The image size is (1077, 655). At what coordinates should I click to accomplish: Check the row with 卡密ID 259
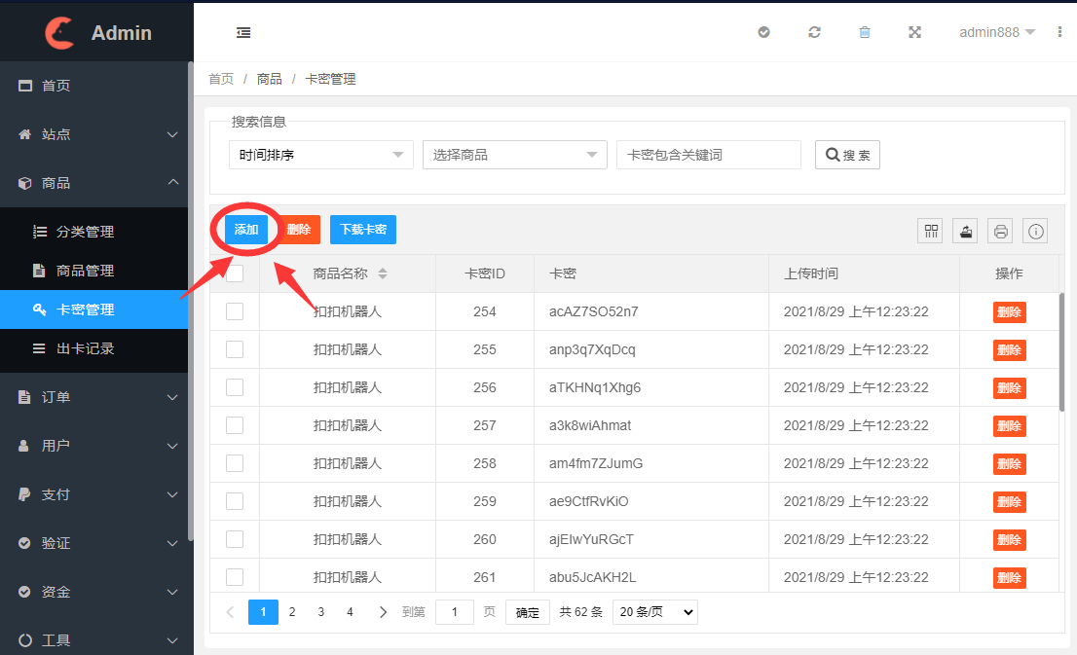tap(235, 501)
